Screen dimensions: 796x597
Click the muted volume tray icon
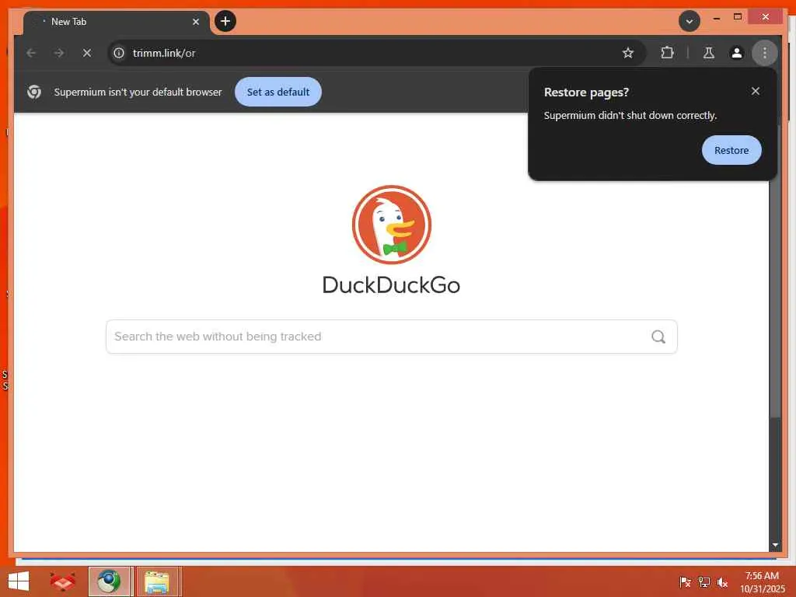722,582
